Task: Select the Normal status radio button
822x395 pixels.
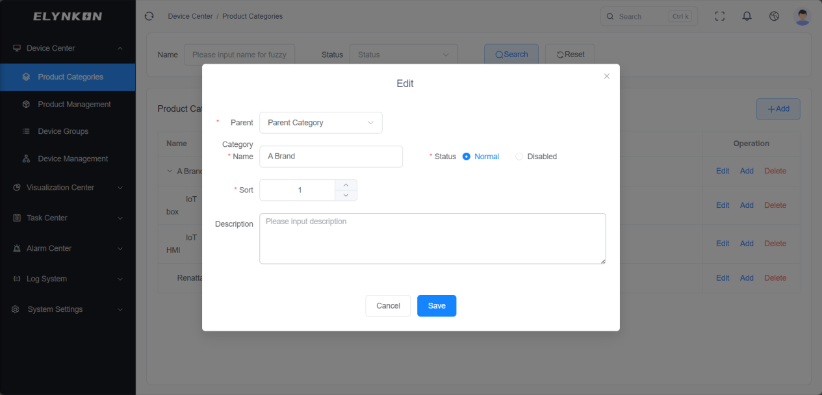Action: point(466,157)
